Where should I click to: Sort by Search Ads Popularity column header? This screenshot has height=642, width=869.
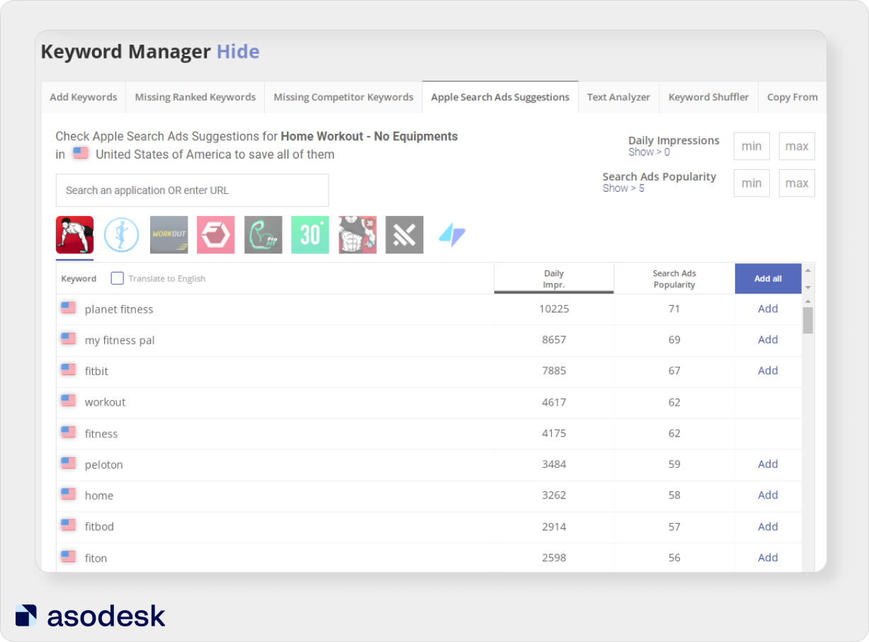(674, 279)
